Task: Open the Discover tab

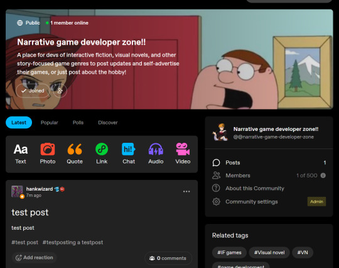Action: coord(108,123)
